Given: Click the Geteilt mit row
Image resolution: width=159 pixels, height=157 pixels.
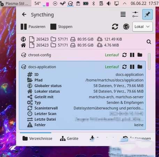Looking at the screenshot, I should point(85,97).
